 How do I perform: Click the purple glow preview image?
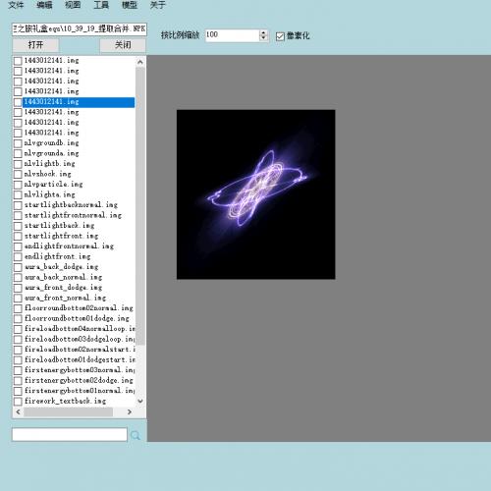pos(255,194)
